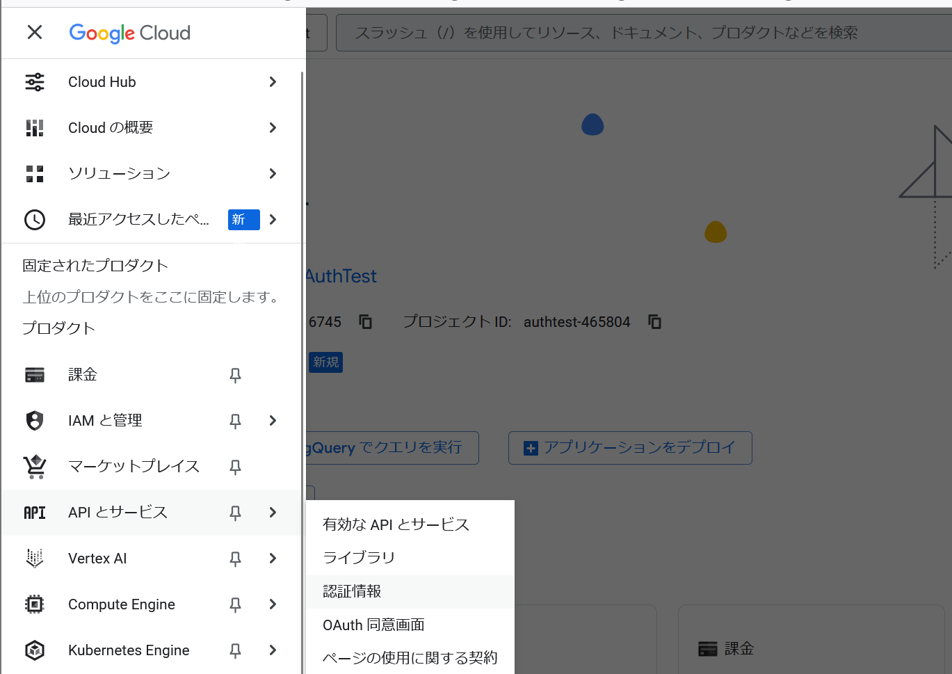
Task: Expand the 最近アクセスしたペ... submenu chevron
Action: 273,220
